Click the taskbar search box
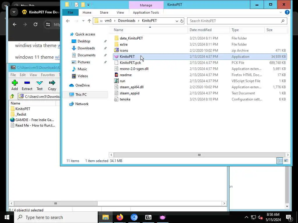 56,217
